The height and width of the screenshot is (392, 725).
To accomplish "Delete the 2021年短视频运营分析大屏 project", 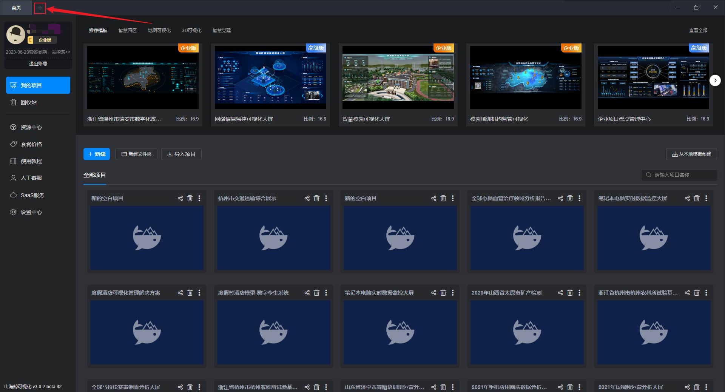I will coord(697,387).
